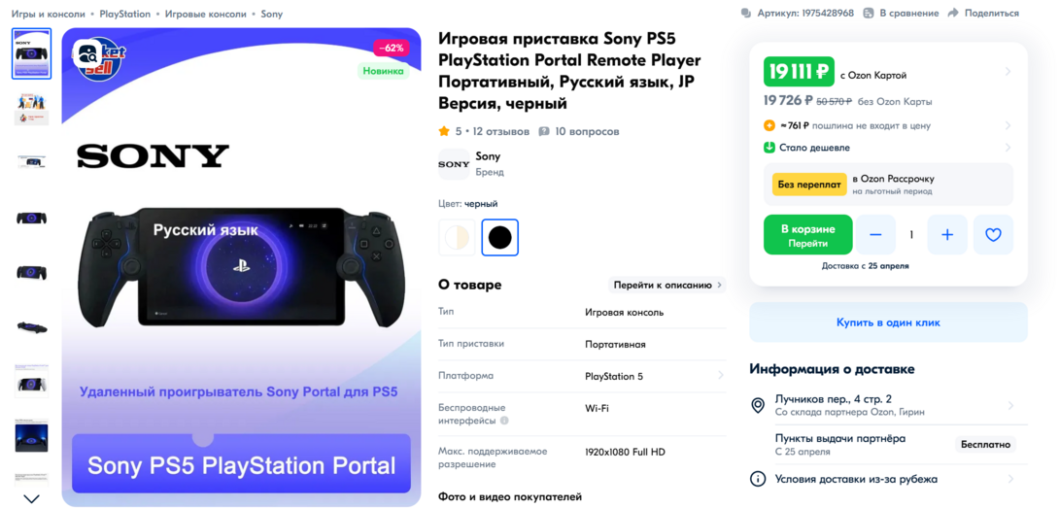Select the black color swatch
The height and width of the screenshot is (508, 1059).
coord(499,237)
